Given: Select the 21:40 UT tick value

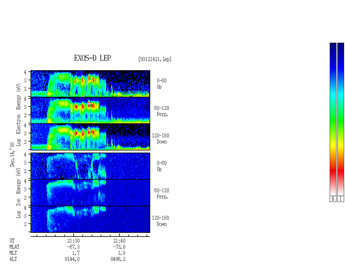Looking at the screenshot, I should click(x=119, y=241).
